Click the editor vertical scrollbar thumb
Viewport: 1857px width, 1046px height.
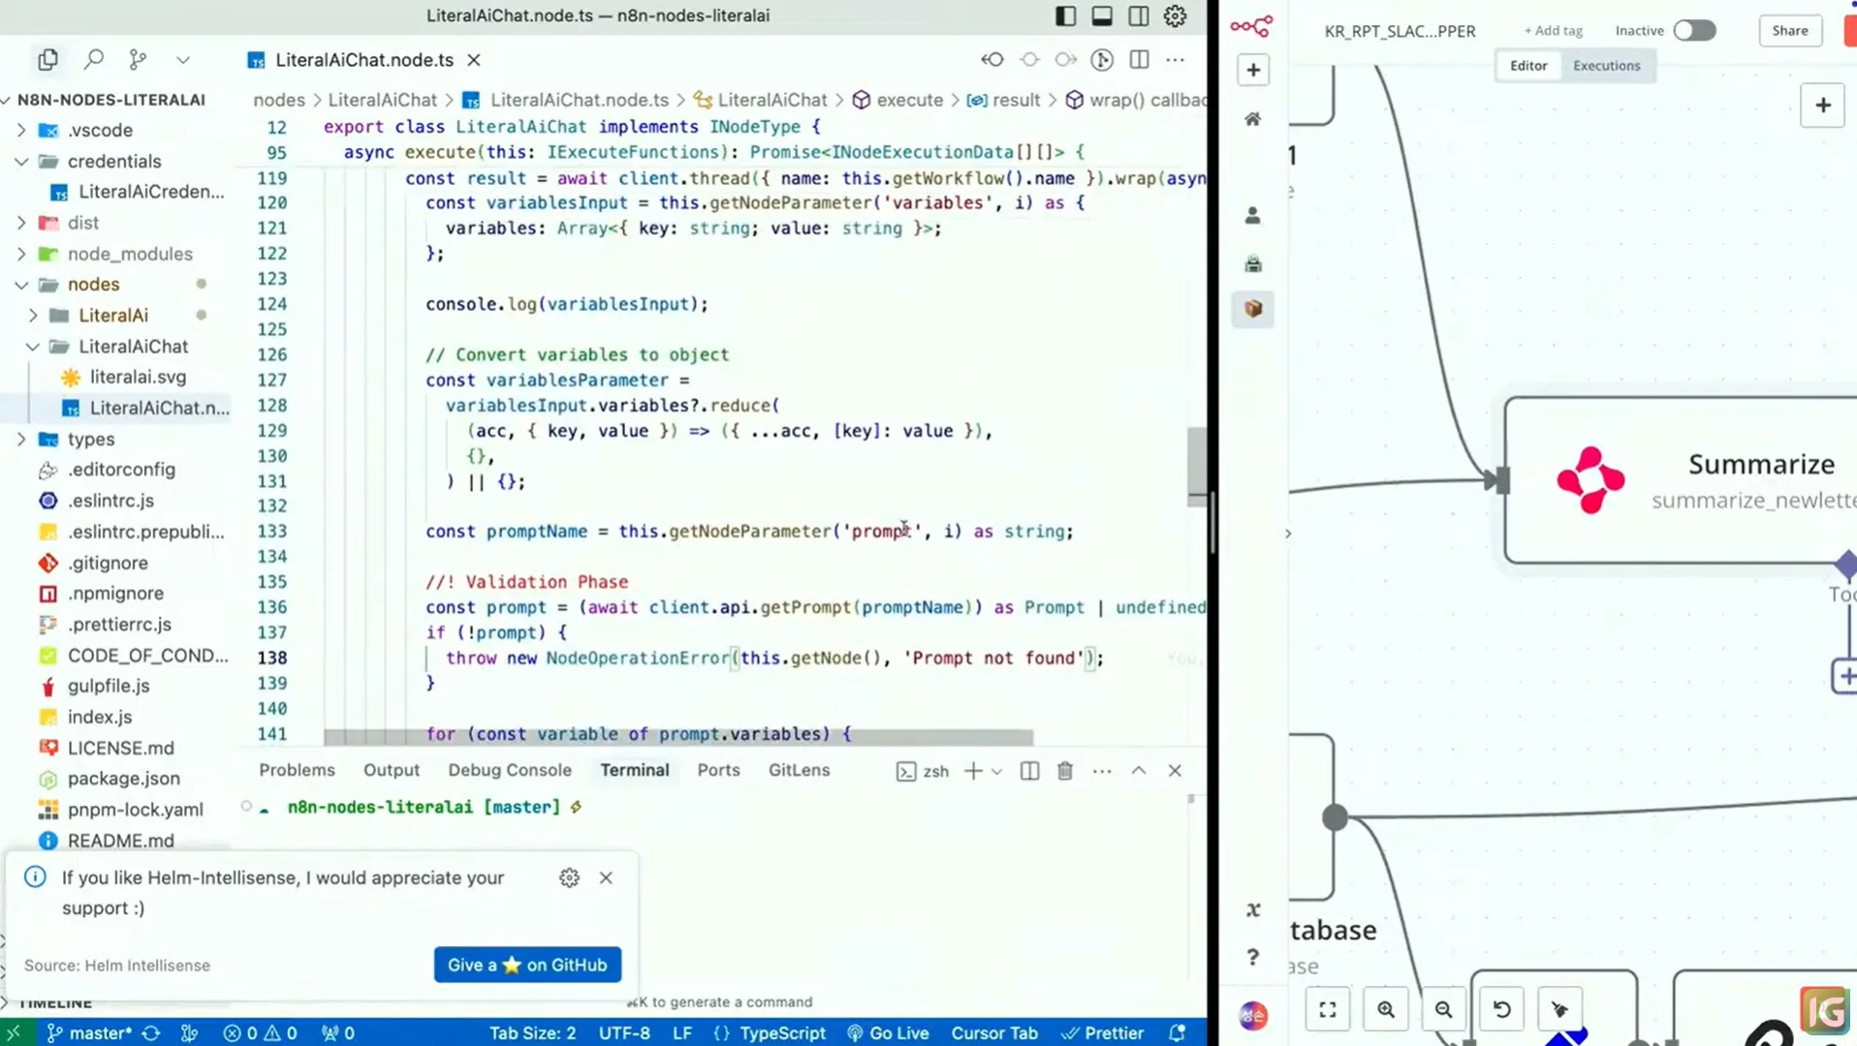1197,465
